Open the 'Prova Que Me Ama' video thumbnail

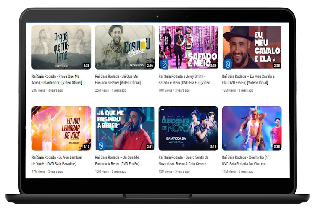(61, 47)
